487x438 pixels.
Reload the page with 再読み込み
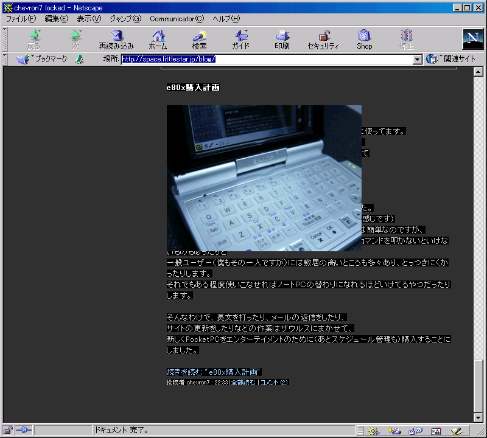point(116,40)
